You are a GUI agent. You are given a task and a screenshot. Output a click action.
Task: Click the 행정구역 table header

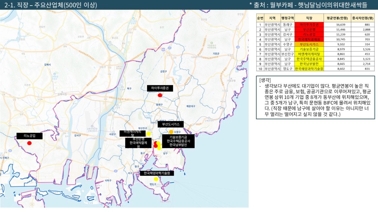[x=287, y=18]
